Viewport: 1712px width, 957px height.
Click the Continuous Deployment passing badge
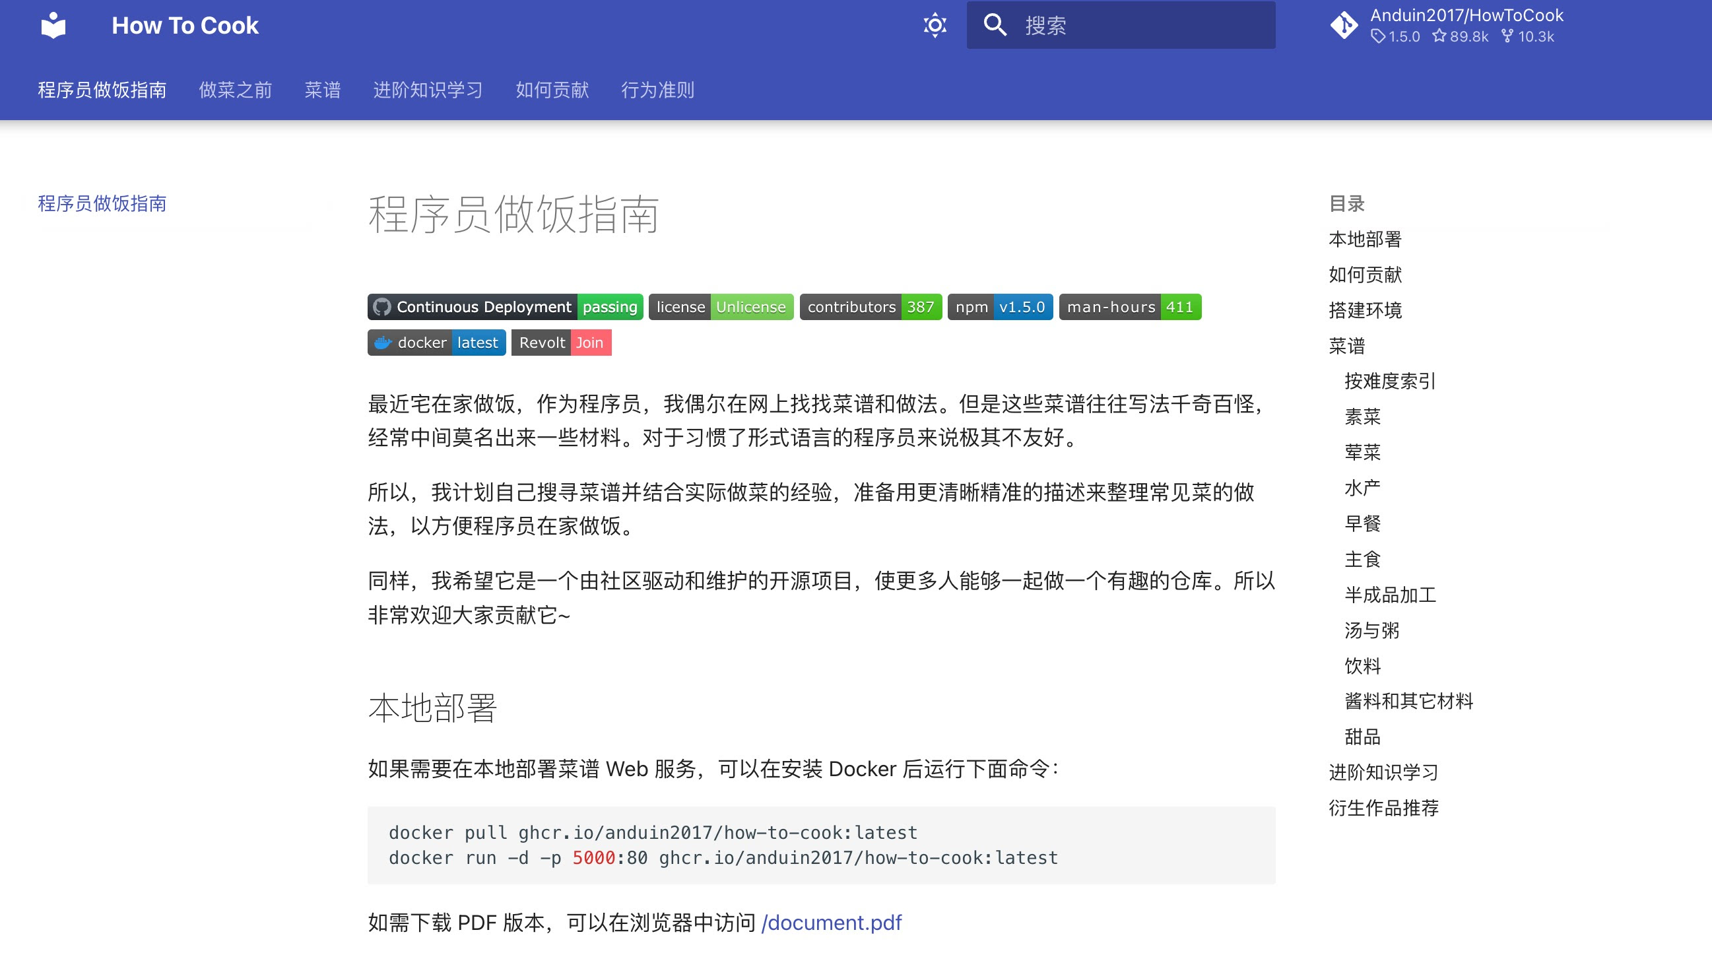tap(505, 307)
